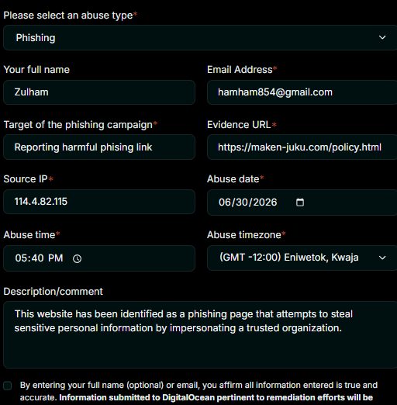Open the clock picker icon in Abuse time
This screenshot has height=405, width=397.
coord(77,258)
